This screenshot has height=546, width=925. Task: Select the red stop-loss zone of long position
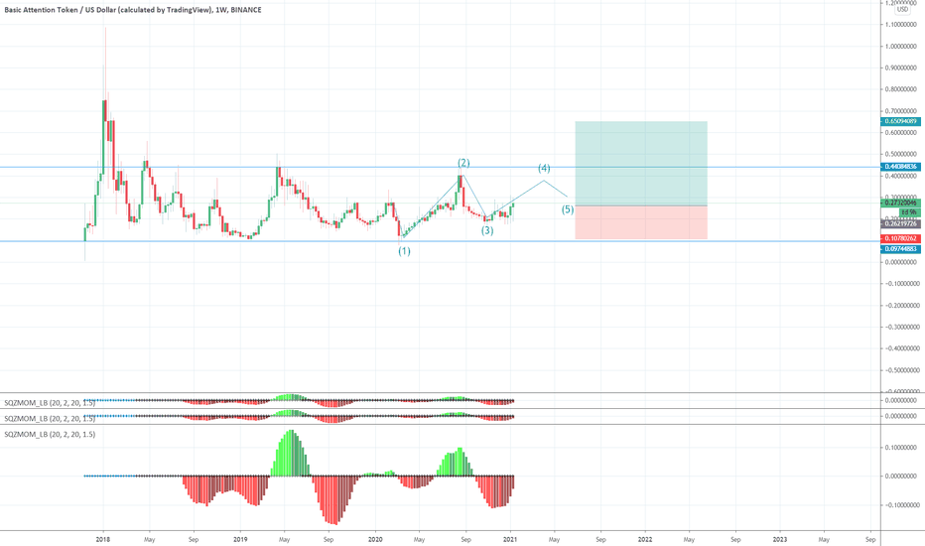(641, 222)
